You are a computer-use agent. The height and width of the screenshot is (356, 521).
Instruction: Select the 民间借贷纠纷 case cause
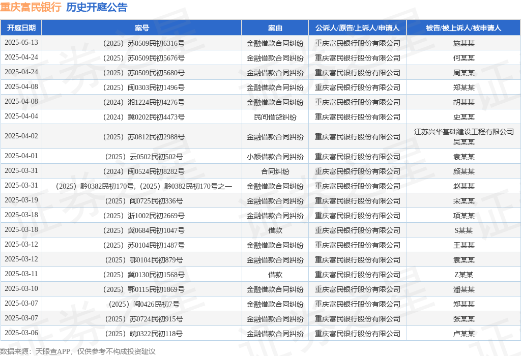coord(275,117)
